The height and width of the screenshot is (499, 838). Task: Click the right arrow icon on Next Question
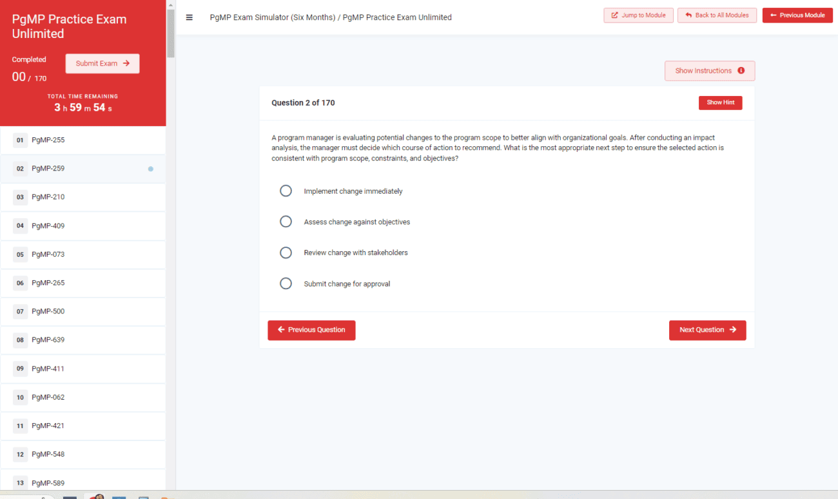[734, 330]
